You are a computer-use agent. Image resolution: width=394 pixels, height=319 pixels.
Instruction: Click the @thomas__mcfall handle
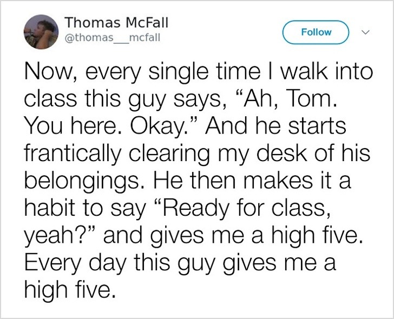(113, 39)
